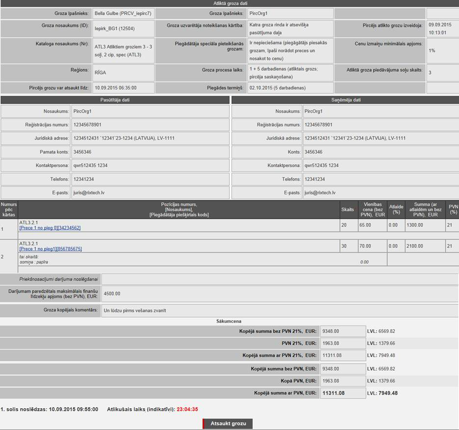Open the '[Prece 1 no pieg 0][34234562]' link
The width and height of the screenshot is (459, 430).
coord(50,228)
